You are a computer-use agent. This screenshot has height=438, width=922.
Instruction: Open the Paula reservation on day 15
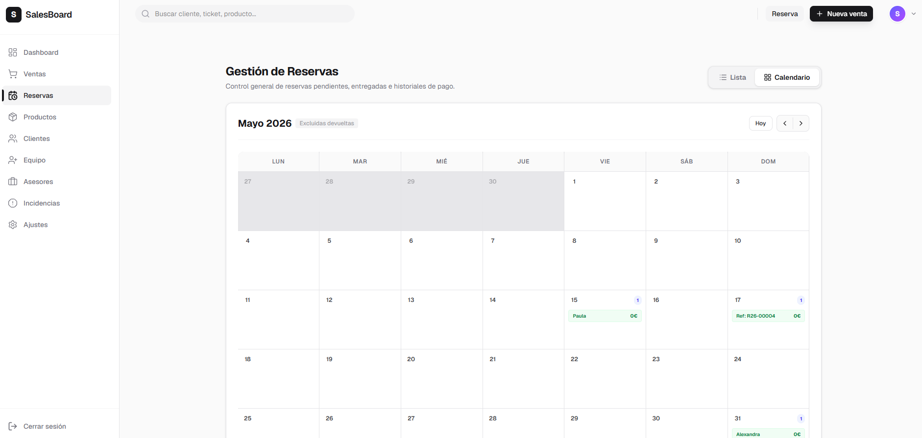(605, 316)
